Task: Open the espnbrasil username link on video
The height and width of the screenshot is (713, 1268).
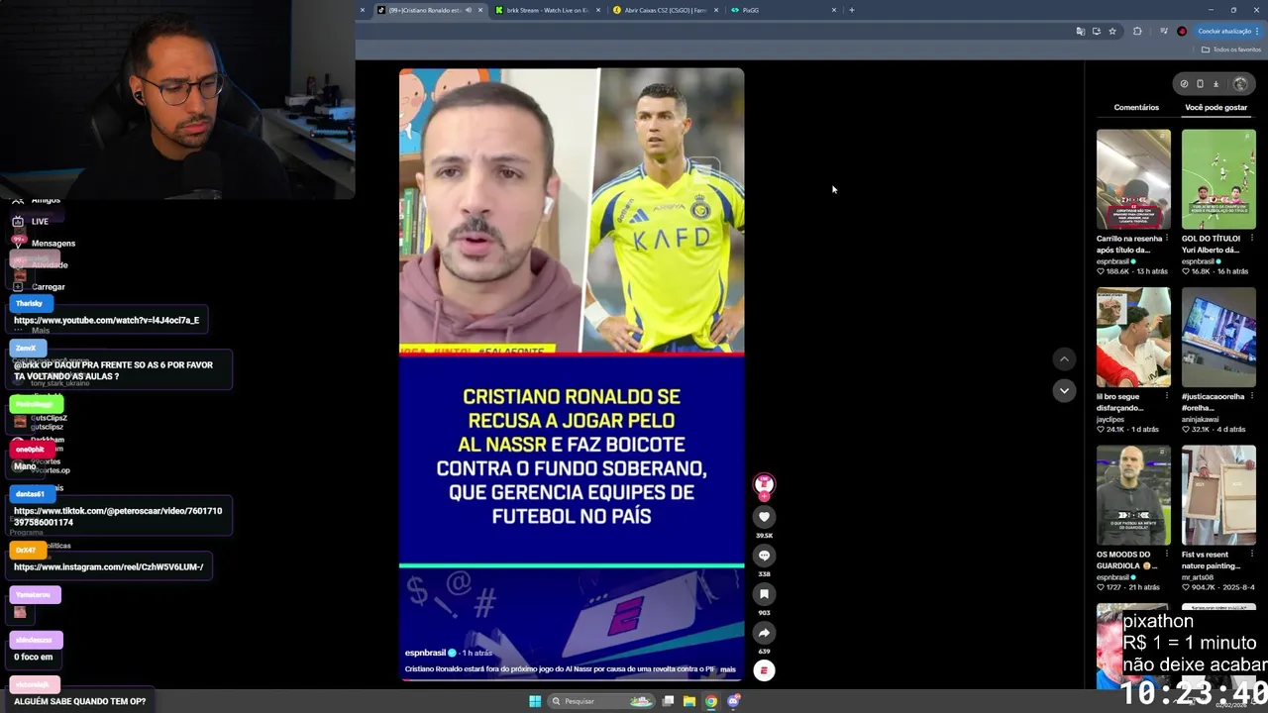Action: (x=426, y=654)
